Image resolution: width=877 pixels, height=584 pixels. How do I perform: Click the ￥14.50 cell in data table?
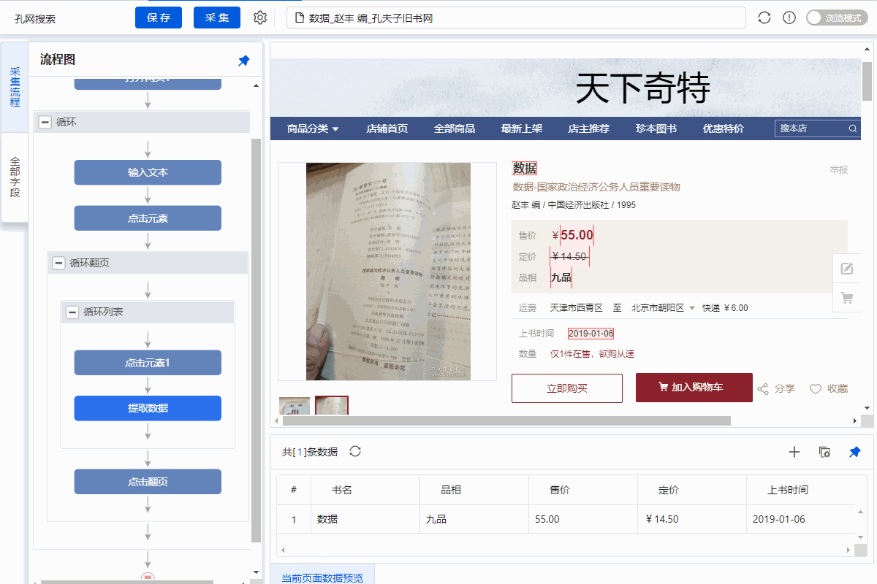point(692,519)
